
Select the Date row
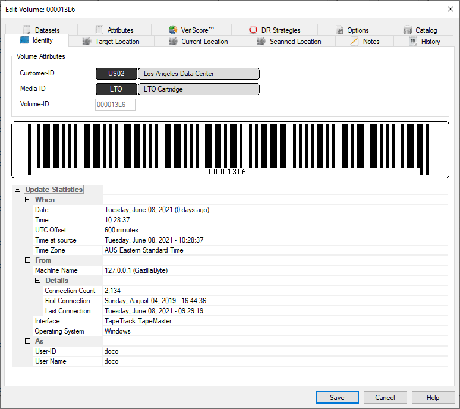[x=240, y=210]
